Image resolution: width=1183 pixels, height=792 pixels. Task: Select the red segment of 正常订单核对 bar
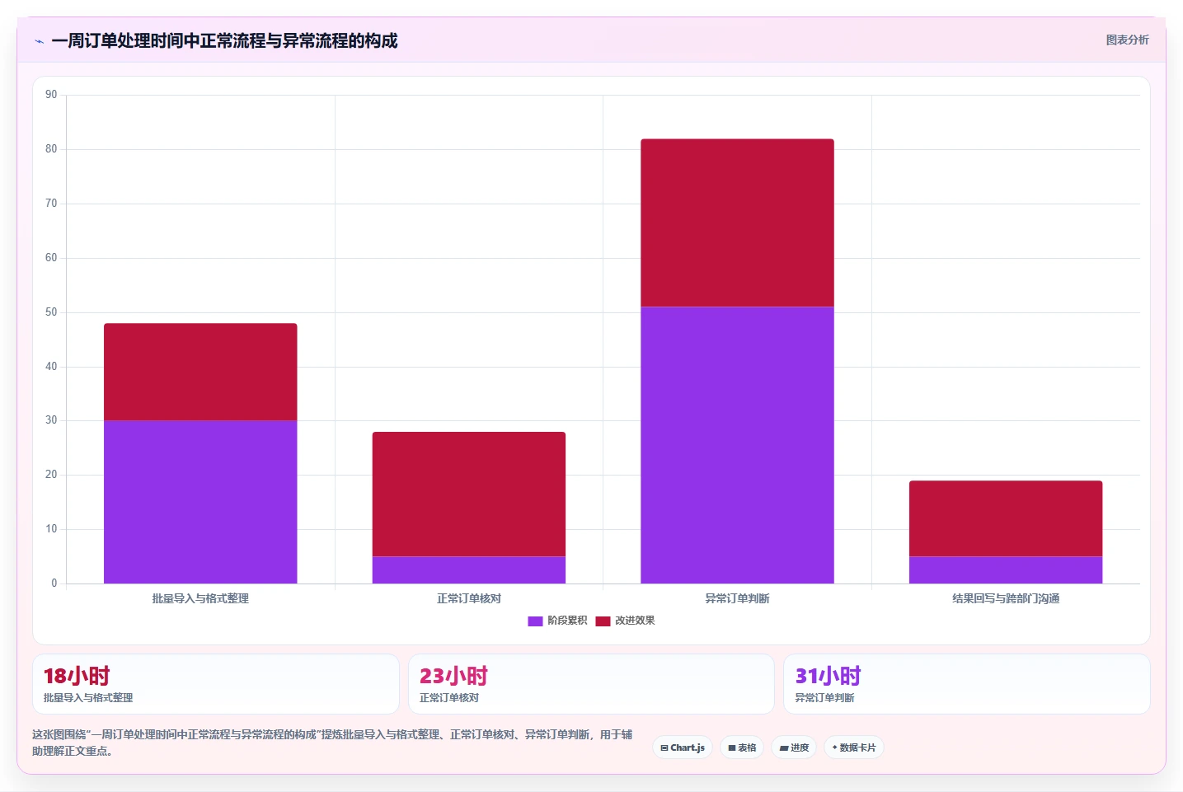pyautogui.click(x=469, y=494)
